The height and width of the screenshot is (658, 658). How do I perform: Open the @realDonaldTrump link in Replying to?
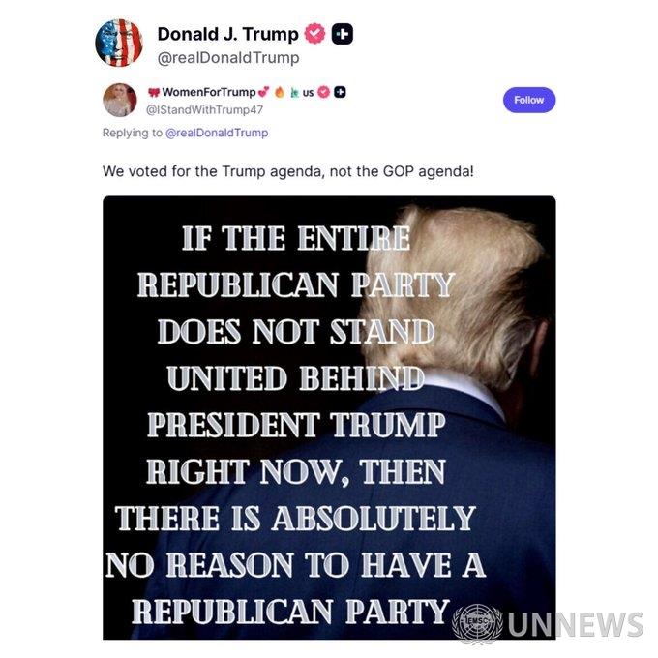click(x=217, y=133)
